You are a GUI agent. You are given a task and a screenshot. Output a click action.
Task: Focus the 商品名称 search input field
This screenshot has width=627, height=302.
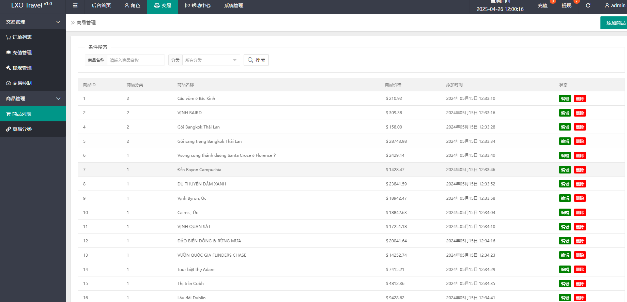136,60
